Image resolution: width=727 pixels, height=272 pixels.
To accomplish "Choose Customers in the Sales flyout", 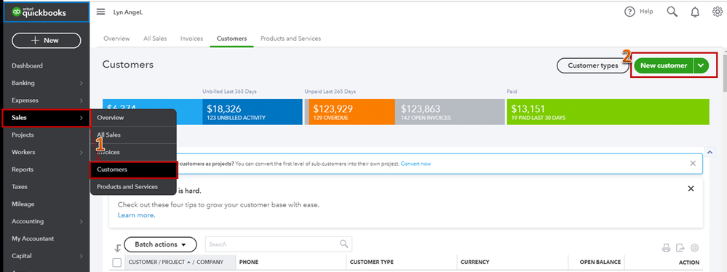I will coord(133,169).
